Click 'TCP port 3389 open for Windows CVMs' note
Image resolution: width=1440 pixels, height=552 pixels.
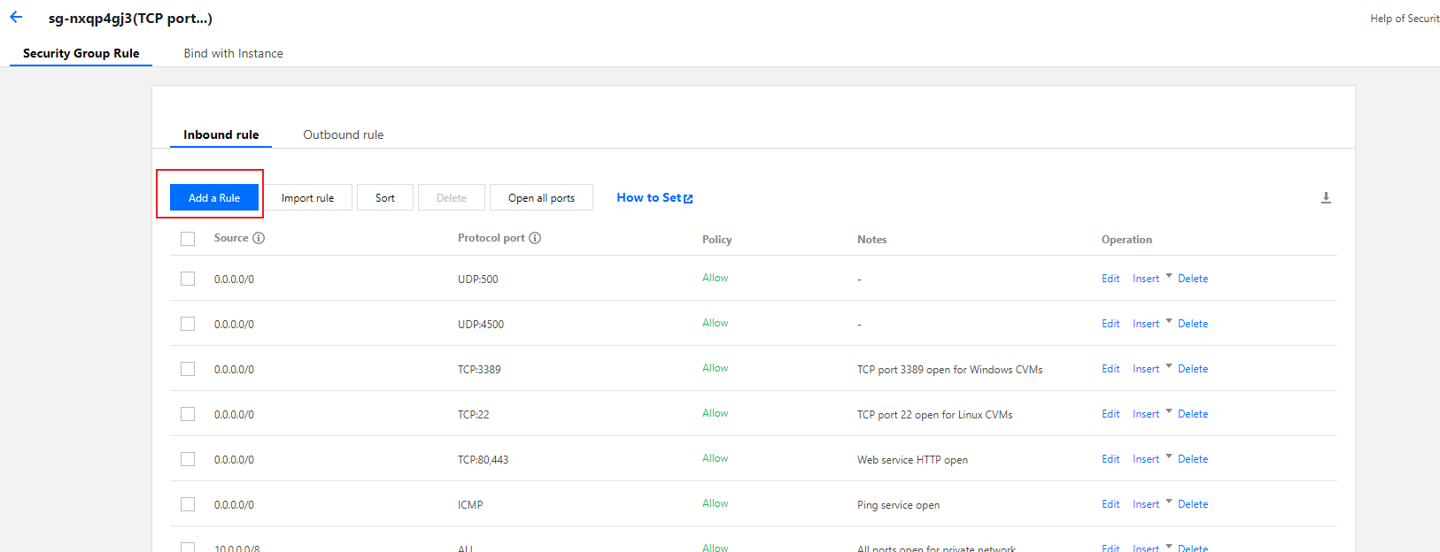coord(949,370)
